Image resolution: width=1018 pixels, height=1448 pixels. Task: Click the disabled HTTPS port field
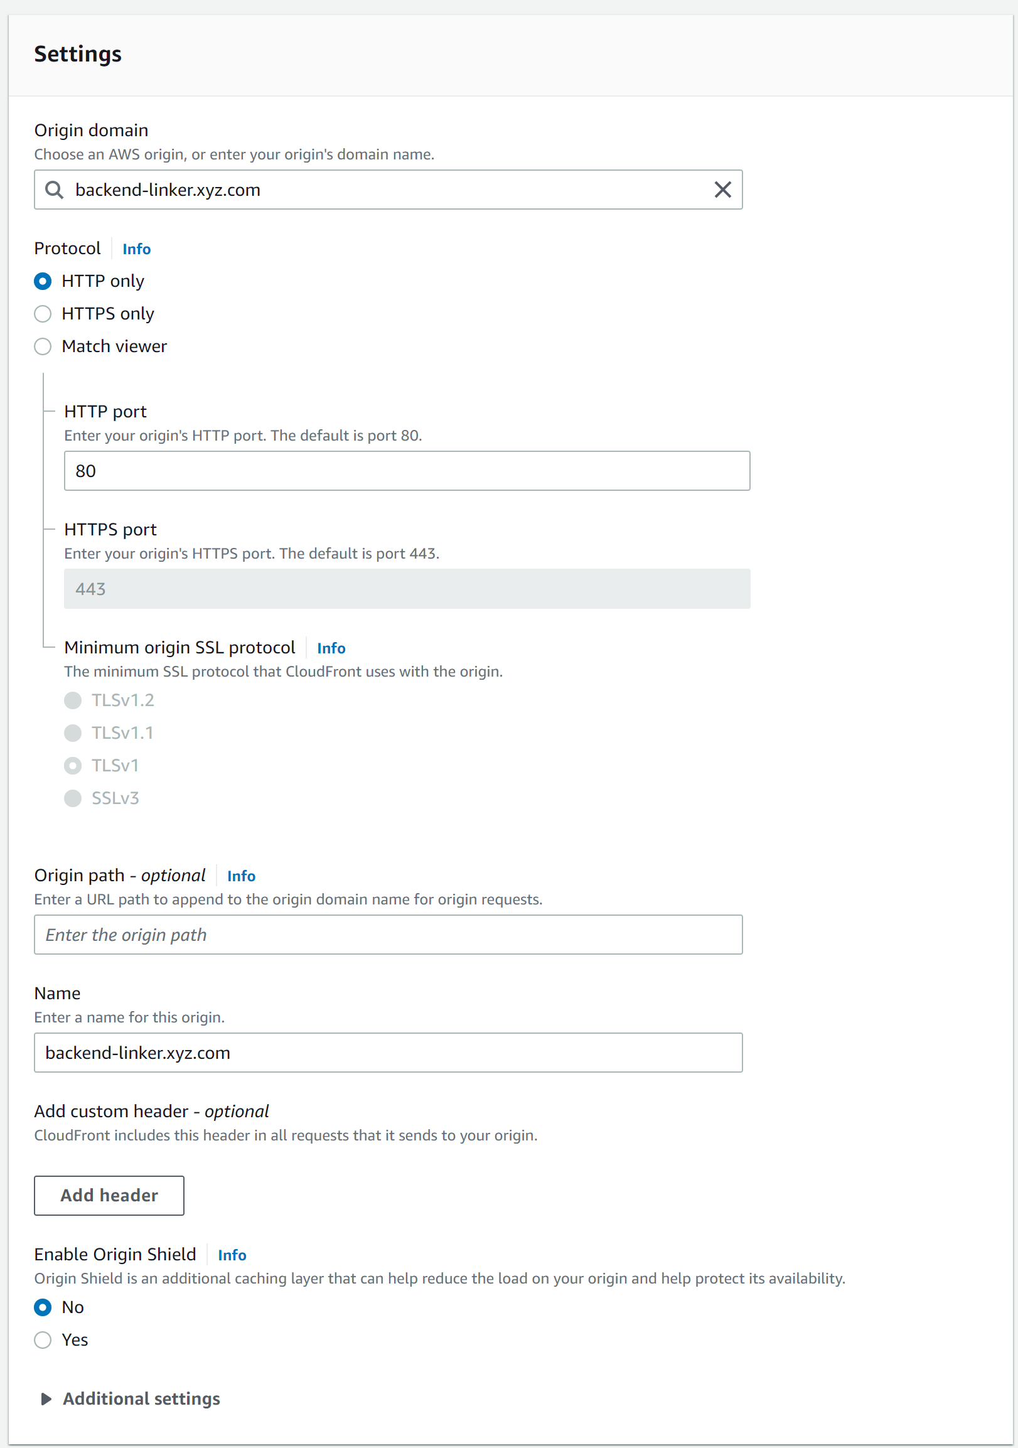[407, 589]
